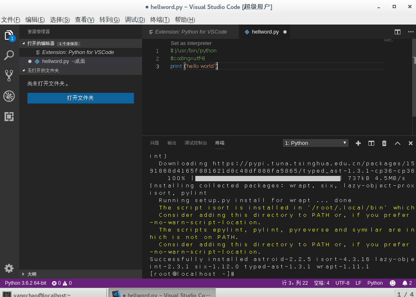The width and height of the screenshot is (416, 297).
Task: Open the Explorer view in activity bar
Action: 9,36
